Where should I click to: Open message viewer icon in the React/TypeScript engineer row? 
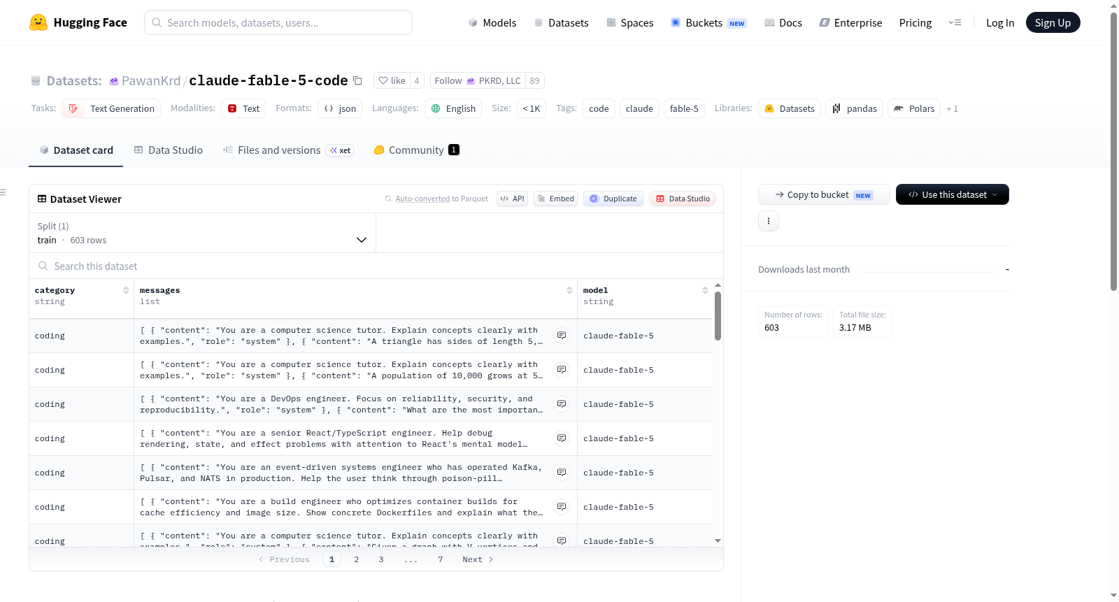[562, 438]
